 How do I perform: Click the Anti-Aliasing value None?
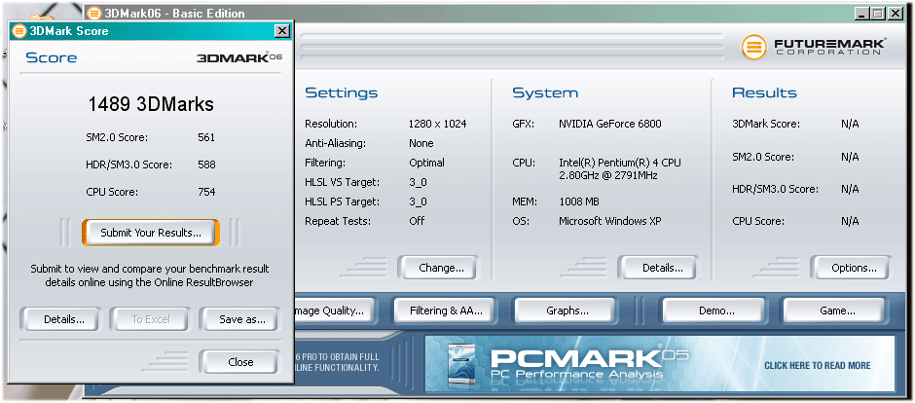click(x=421, y=143)
